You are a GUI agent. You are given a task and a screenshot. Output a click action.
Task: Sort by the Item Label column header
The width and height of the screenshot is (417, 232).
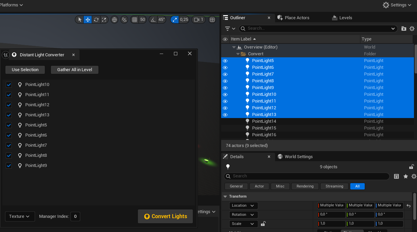(294, 39)
